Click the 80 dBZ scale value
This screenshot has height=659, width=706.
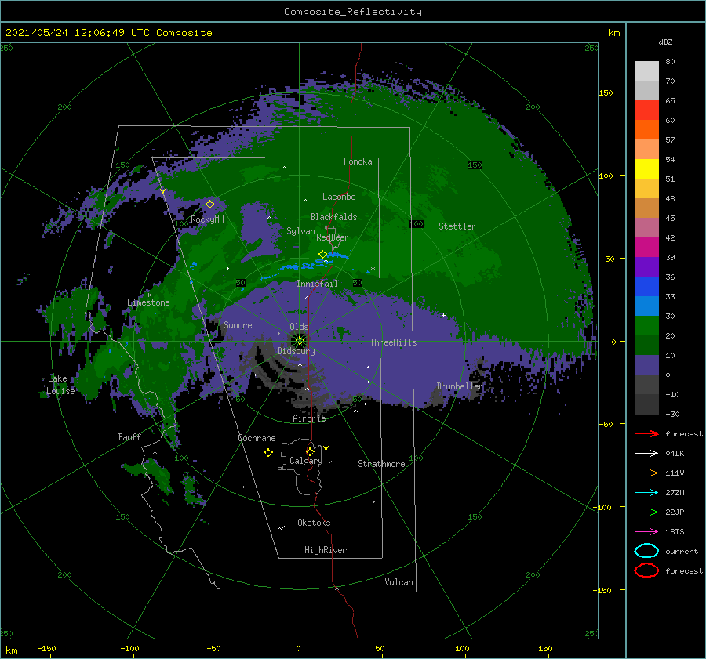tap(670, 62)
